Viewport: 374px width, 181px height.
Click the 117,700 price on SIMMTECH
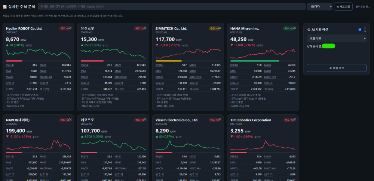(165, 39)
